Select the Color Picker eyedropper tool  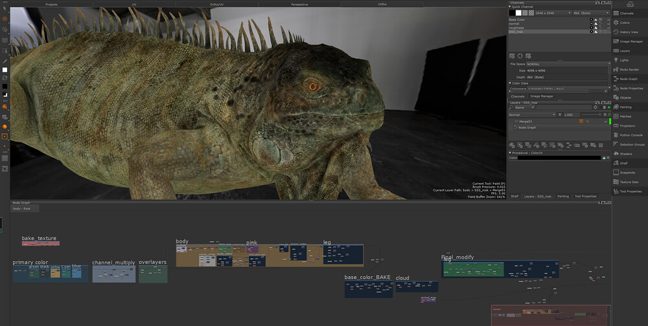5,61
